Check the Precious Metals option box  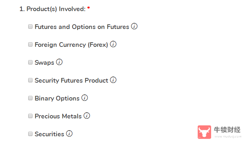click(30, 116)
